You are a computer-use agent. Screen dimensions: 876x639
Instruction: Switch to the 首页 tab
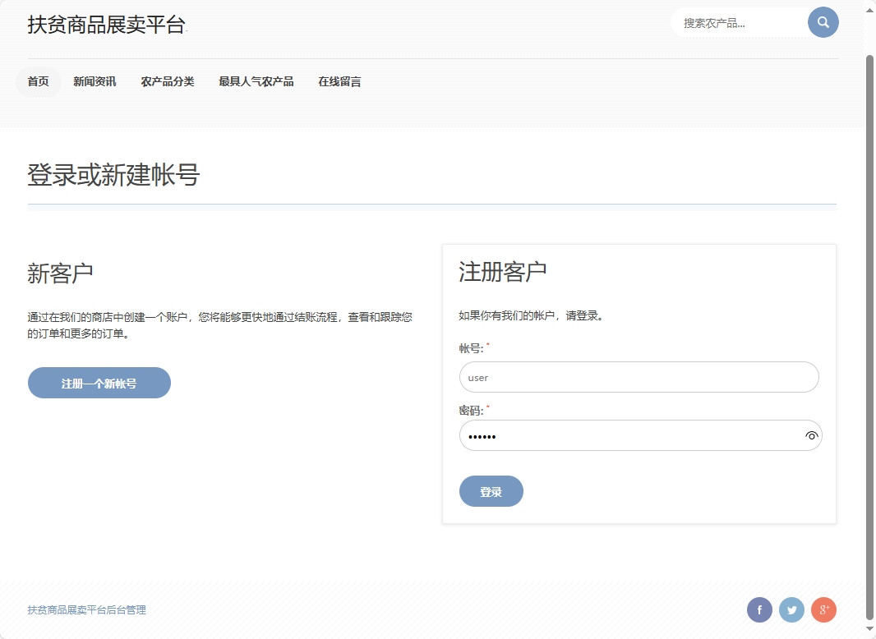pyautogui.click(x=38, y=81)
